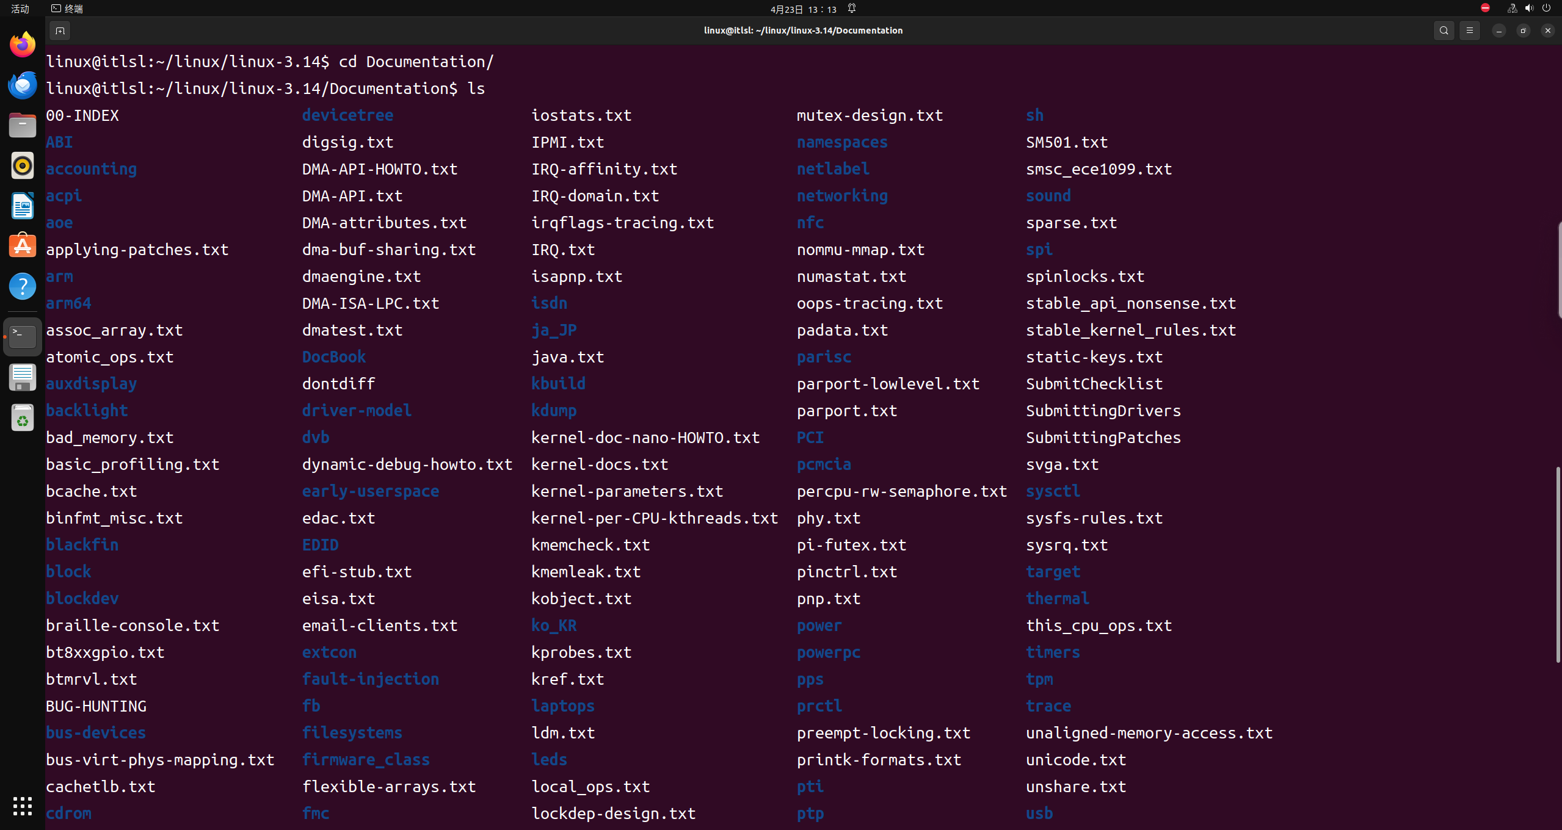Open the terminal hamburger menu

tap(1469, 31)
